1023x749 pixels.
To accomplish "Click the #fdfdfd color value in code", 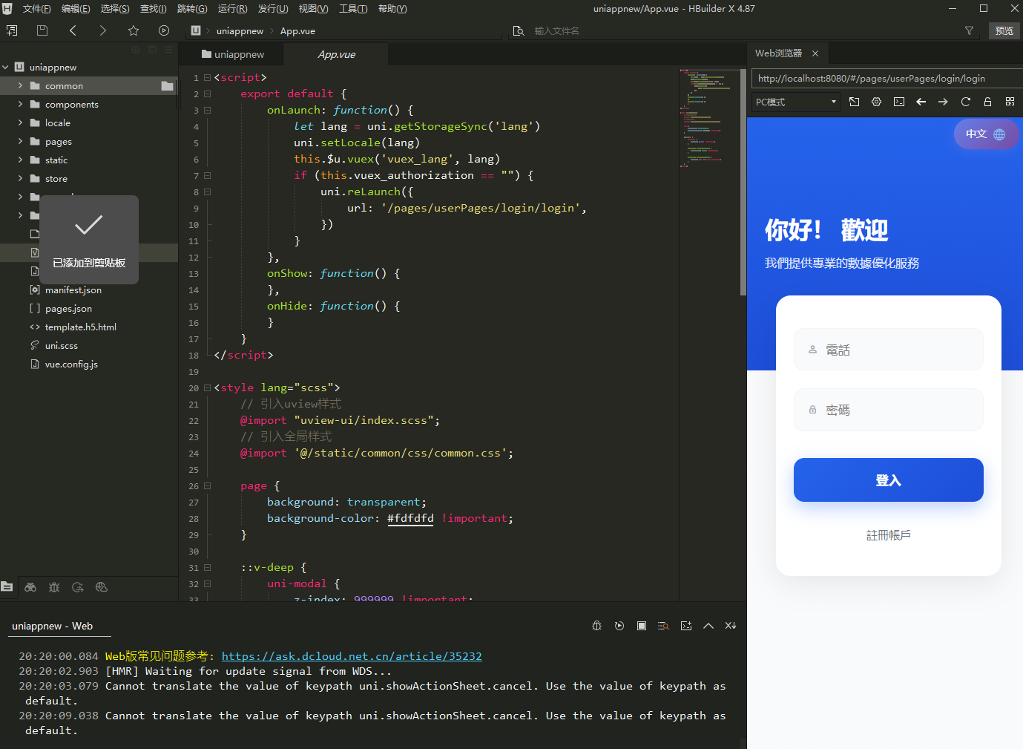I will [x=410, y=518].
